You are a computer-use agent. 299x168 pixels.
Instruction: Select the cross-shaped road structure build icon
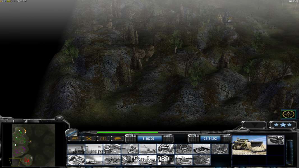(x=220, y=149)
